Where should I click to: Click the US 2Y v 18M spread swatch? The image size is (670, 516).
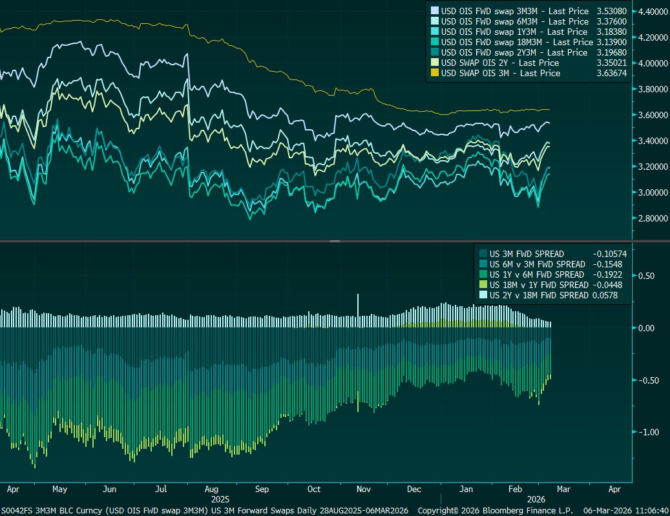pyautogui.click(x=483, y=294)
